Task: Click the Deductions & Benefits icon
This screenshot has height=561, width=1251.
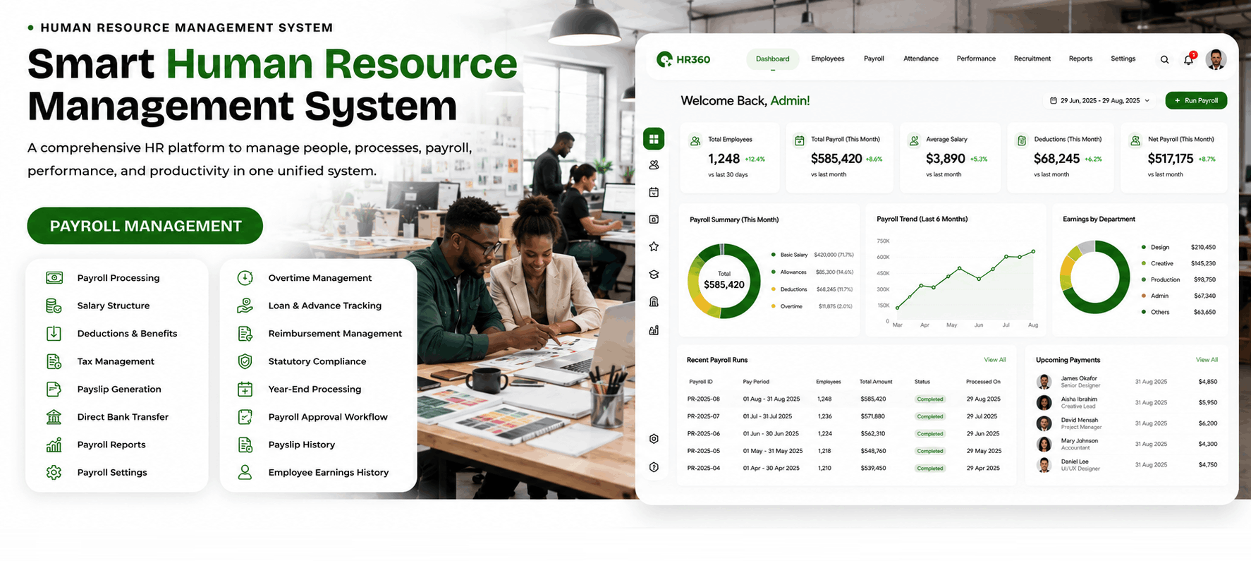Action: coord(54,333)
